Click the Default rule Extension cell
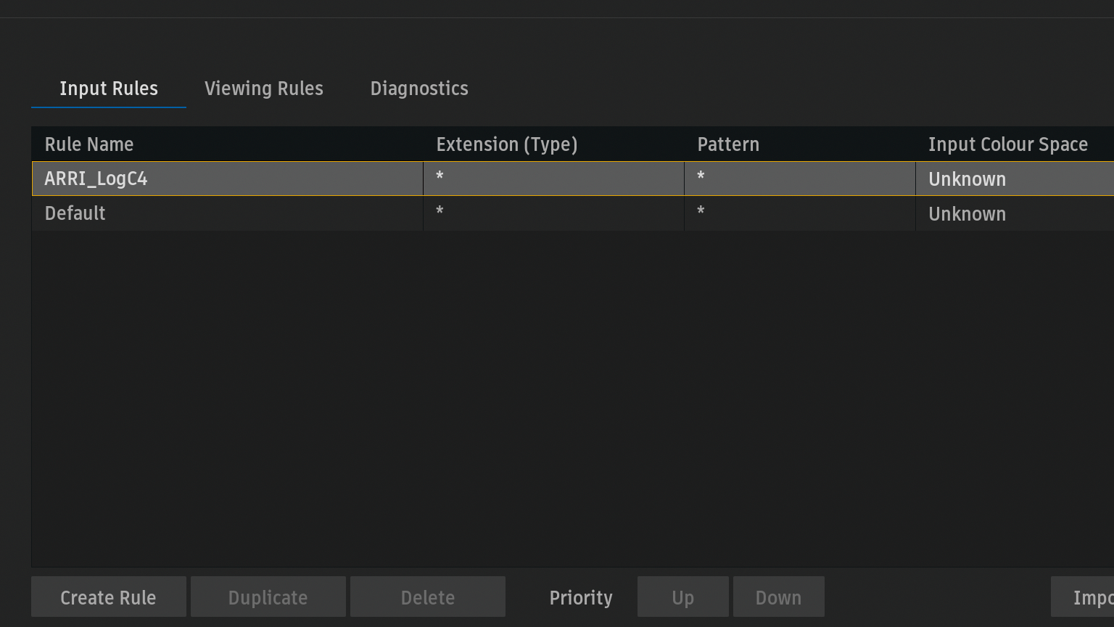1114x627 pixels. (x=553, y=214)
